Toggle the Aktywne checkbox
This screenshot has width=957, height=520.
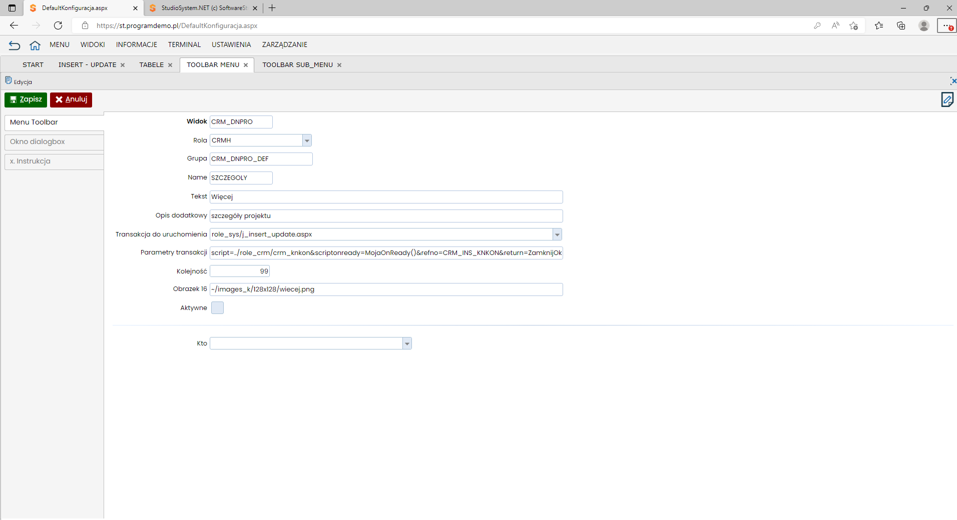pyautogui.click(x=217, y=308)
